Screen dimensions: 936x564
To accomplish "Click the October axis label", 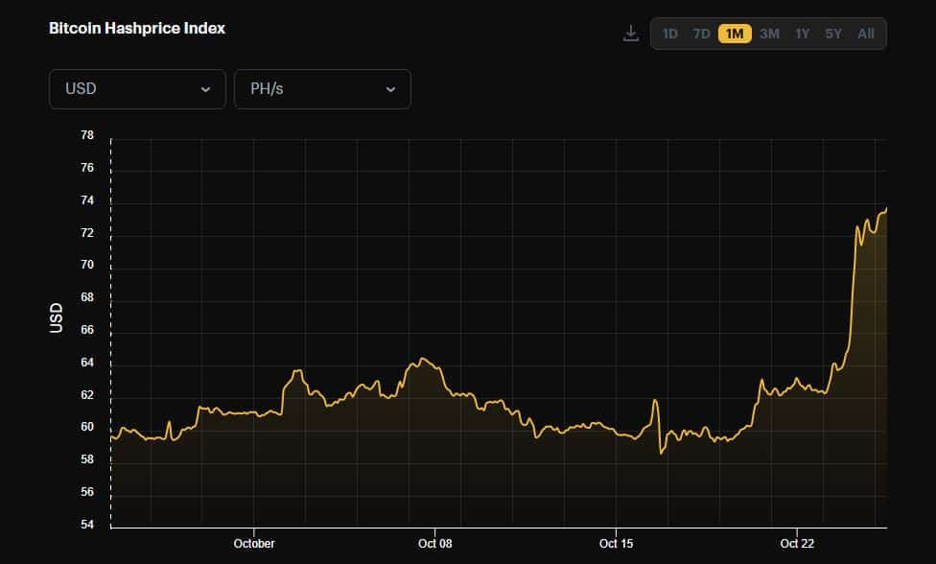I will [254, 544].
